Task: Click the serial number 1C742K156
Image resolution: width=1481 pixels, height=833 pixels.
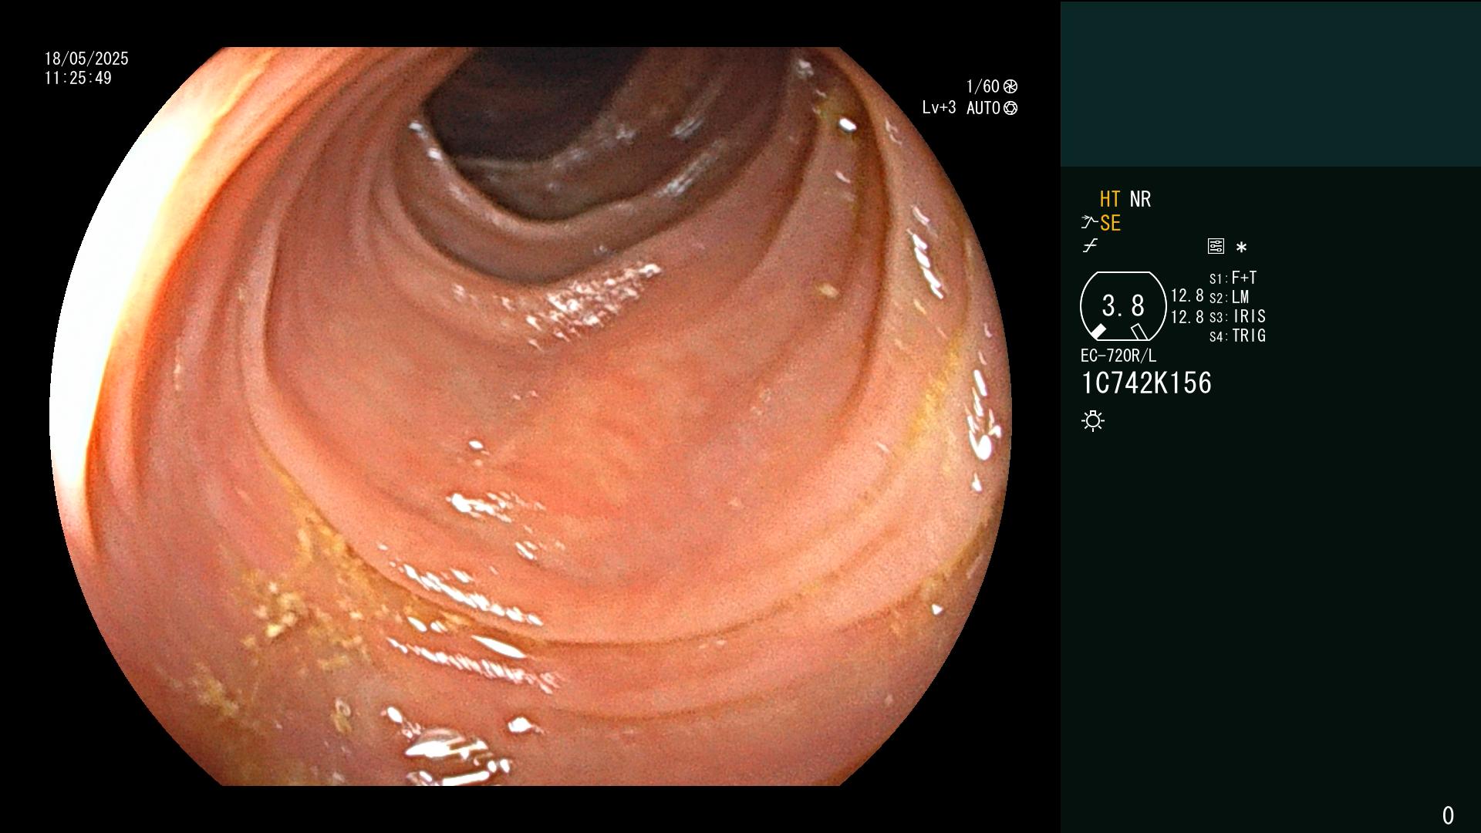Action: point(1146,383)
